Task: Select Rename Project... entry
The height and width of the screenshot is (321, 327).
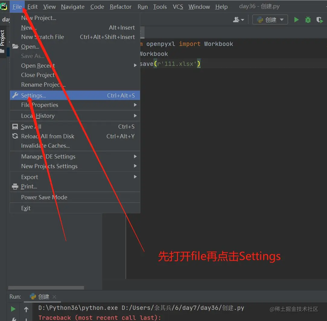Action: click(75, 85)
